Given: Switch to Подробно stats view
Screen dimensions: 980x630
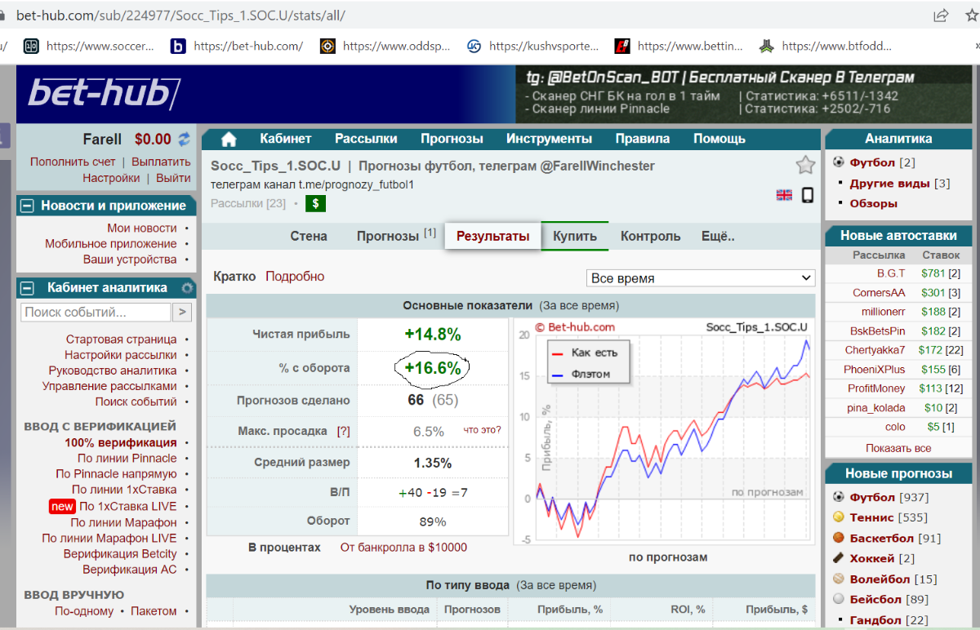Looking at the screenshot, I should click(295, 277).
